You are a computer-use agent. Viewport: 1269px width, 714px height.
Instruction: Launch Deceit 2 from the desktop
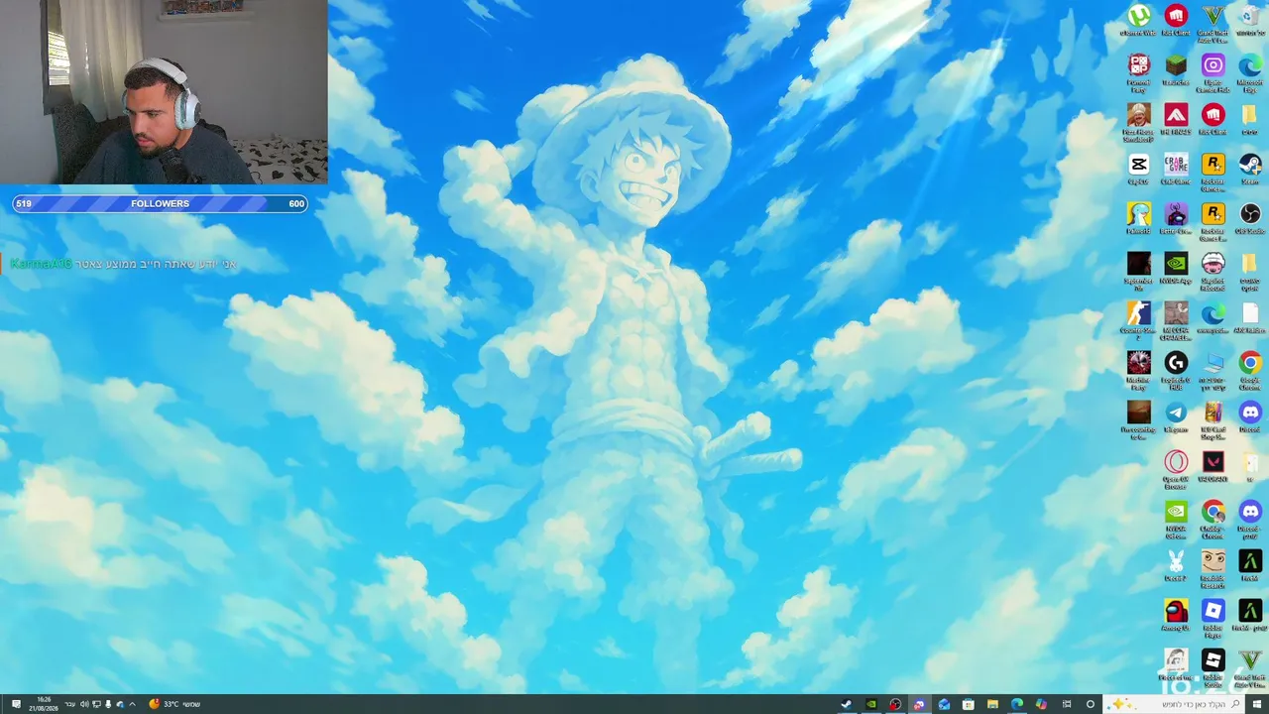coord(1176,565)
